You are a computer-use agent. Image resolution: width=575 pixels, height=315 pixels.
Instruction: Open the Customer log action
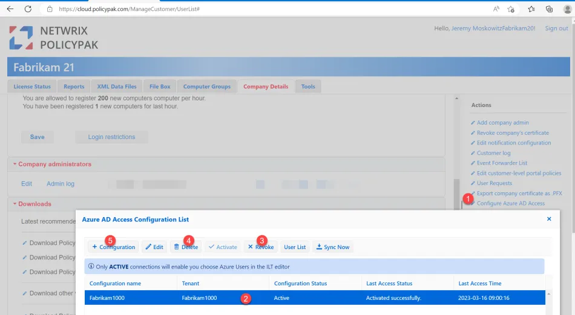(493, 153)
